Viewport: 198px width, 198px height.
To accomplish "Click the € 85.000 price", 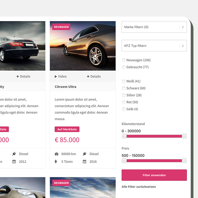I will (67, 140).
